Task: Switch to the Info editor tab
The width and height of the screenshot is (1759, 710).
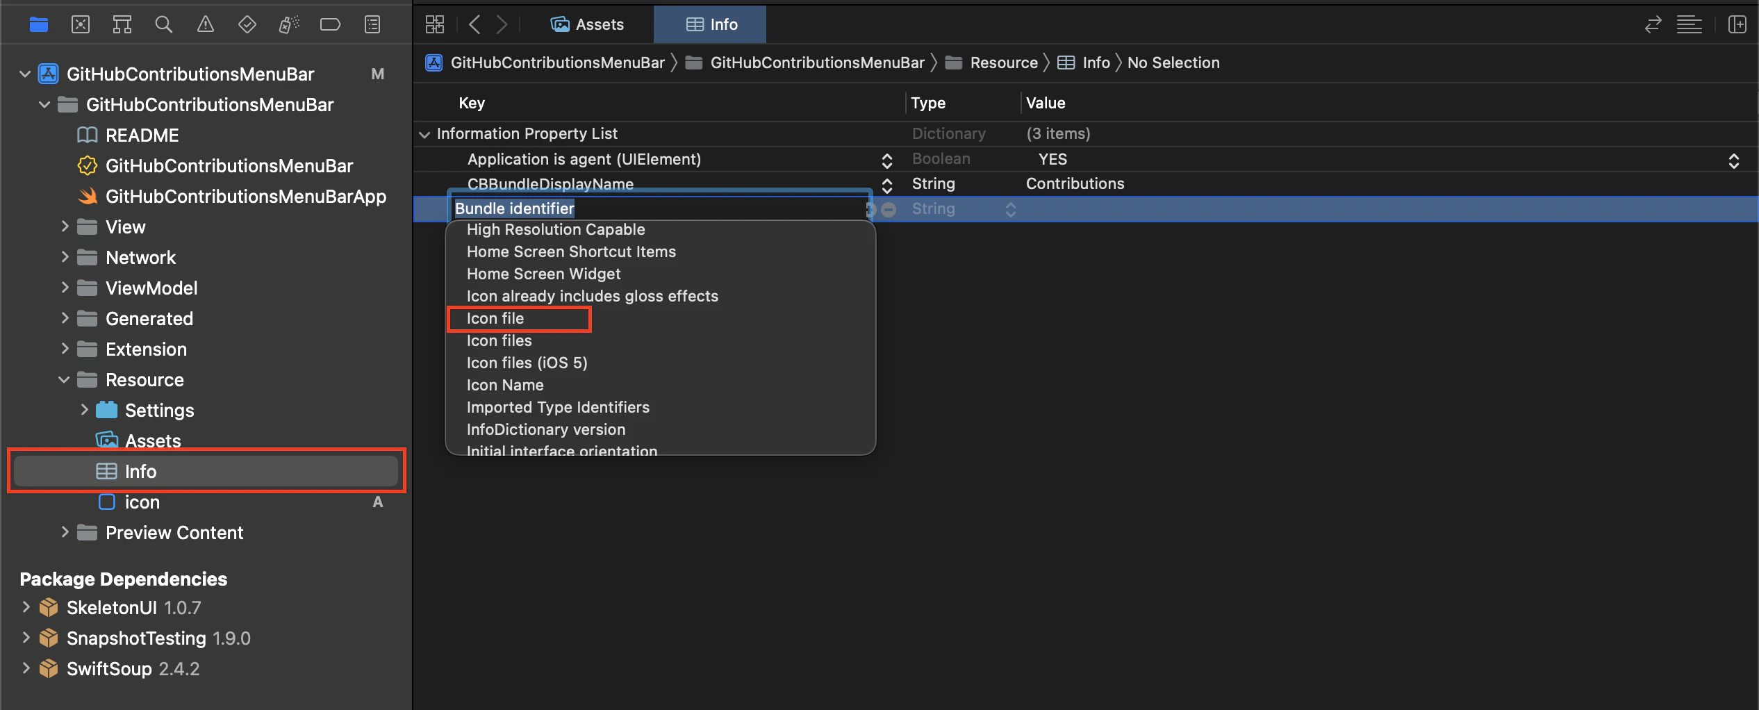Action: point(711,24)
